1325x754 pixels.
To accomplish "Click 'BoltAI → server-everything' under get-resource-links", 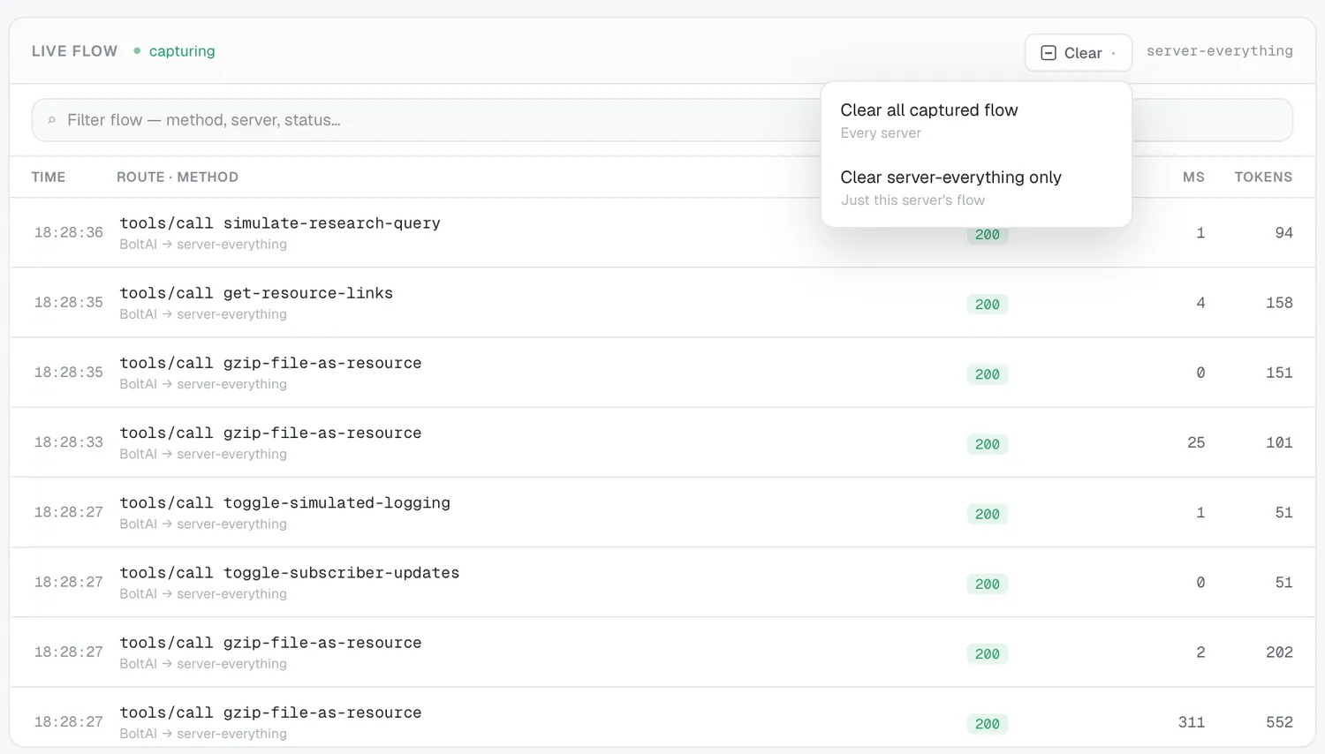I will pyautogui.click(x=203, y=314).
